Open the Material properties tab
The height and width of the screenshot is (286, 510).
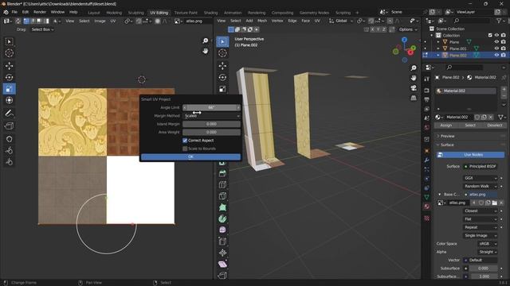pyautogui.click(x=427, y=207)
